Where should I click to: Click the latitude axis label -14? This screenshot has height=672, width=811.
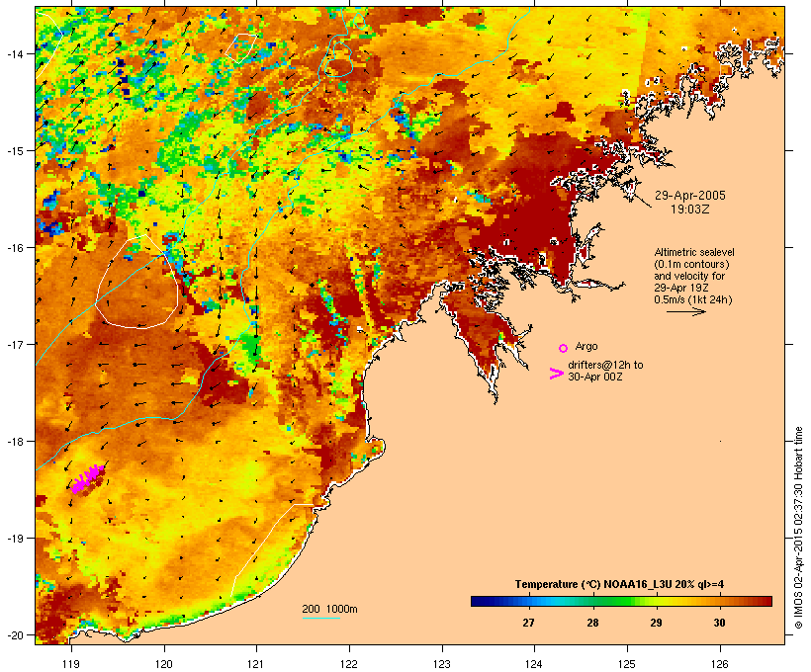click(14, 53)
